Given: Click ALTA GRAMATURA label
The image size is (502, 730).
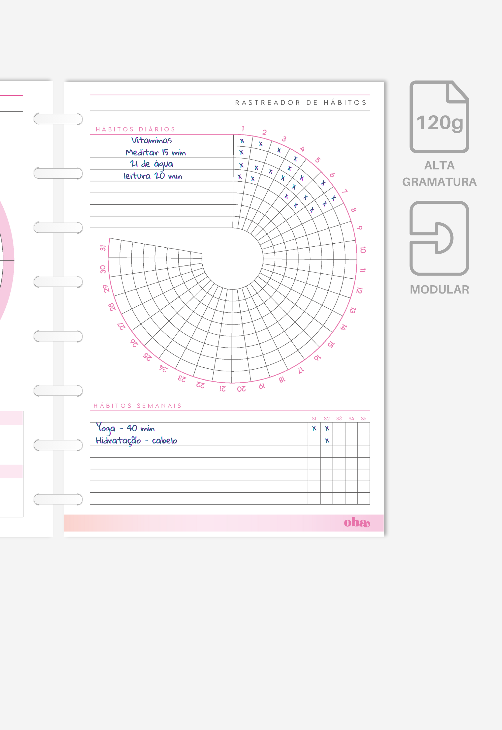Looking at the screenshot, I should pyautogui.click(x=439, y=174).
